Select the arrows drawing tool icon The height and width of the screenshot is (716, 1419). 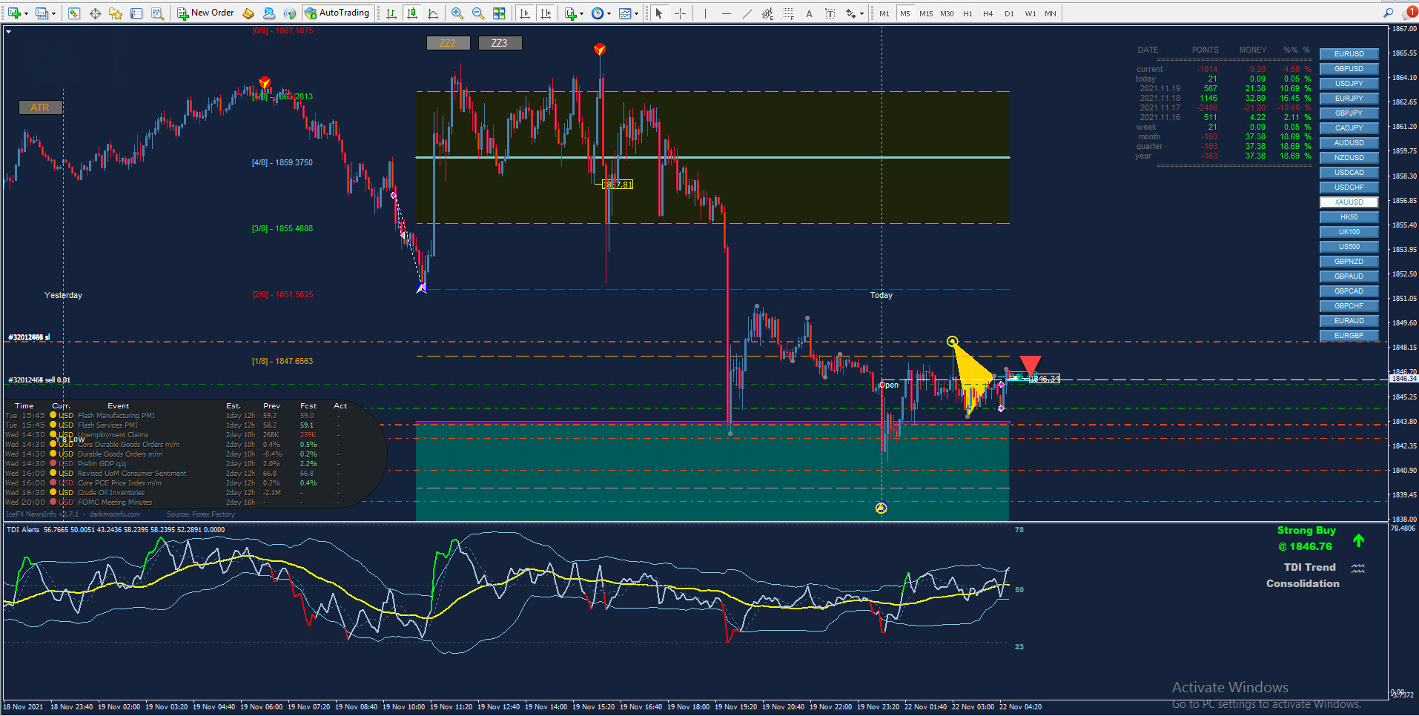pyautogui.click(x=850, y=13)
